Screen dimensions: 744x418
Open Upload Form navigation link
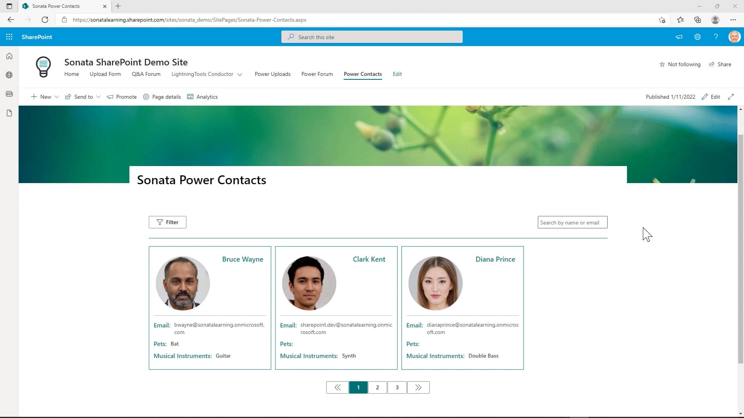[x=105, y=74]
